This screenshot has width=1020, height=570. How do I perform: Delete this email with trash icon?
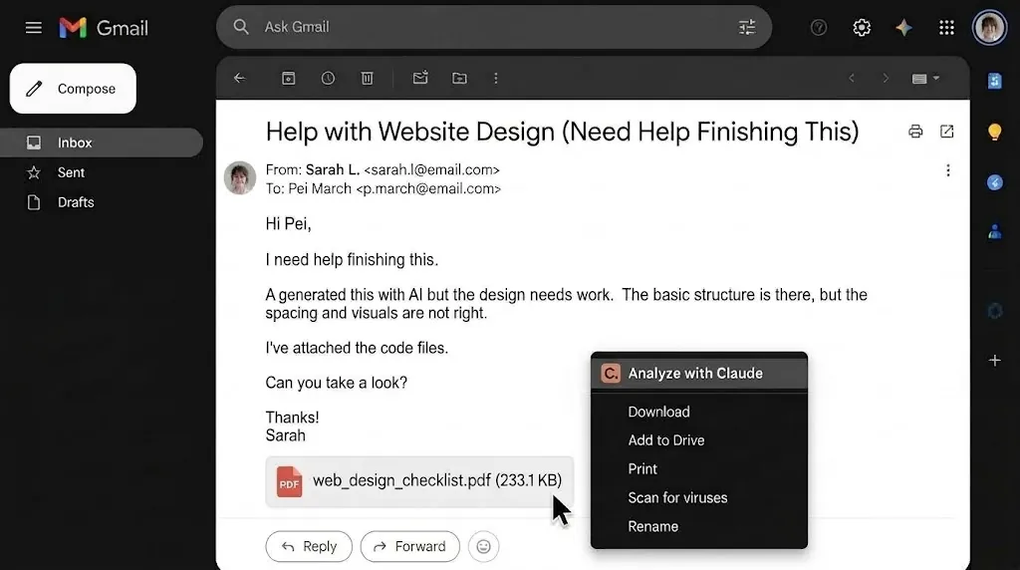pyautogui.click(x=367, y=78)
